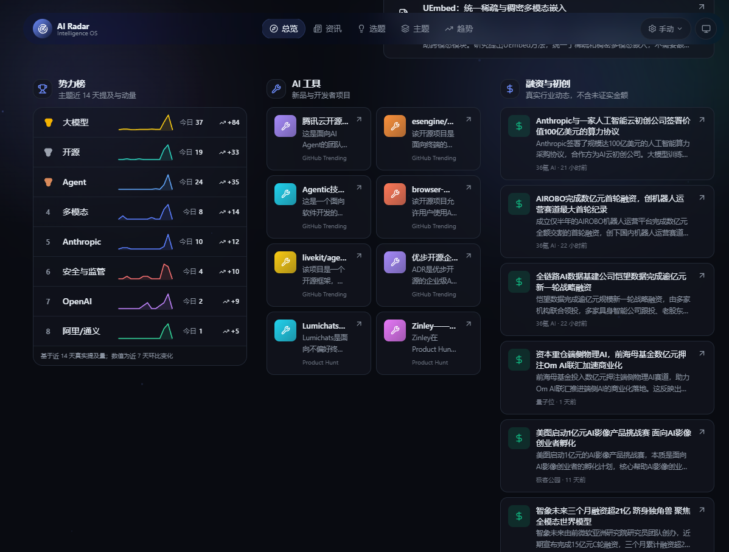This screenshot has height=552, width=729.
Task: Open external arrow on Lumichats card
Action: (x=360, y=324)
